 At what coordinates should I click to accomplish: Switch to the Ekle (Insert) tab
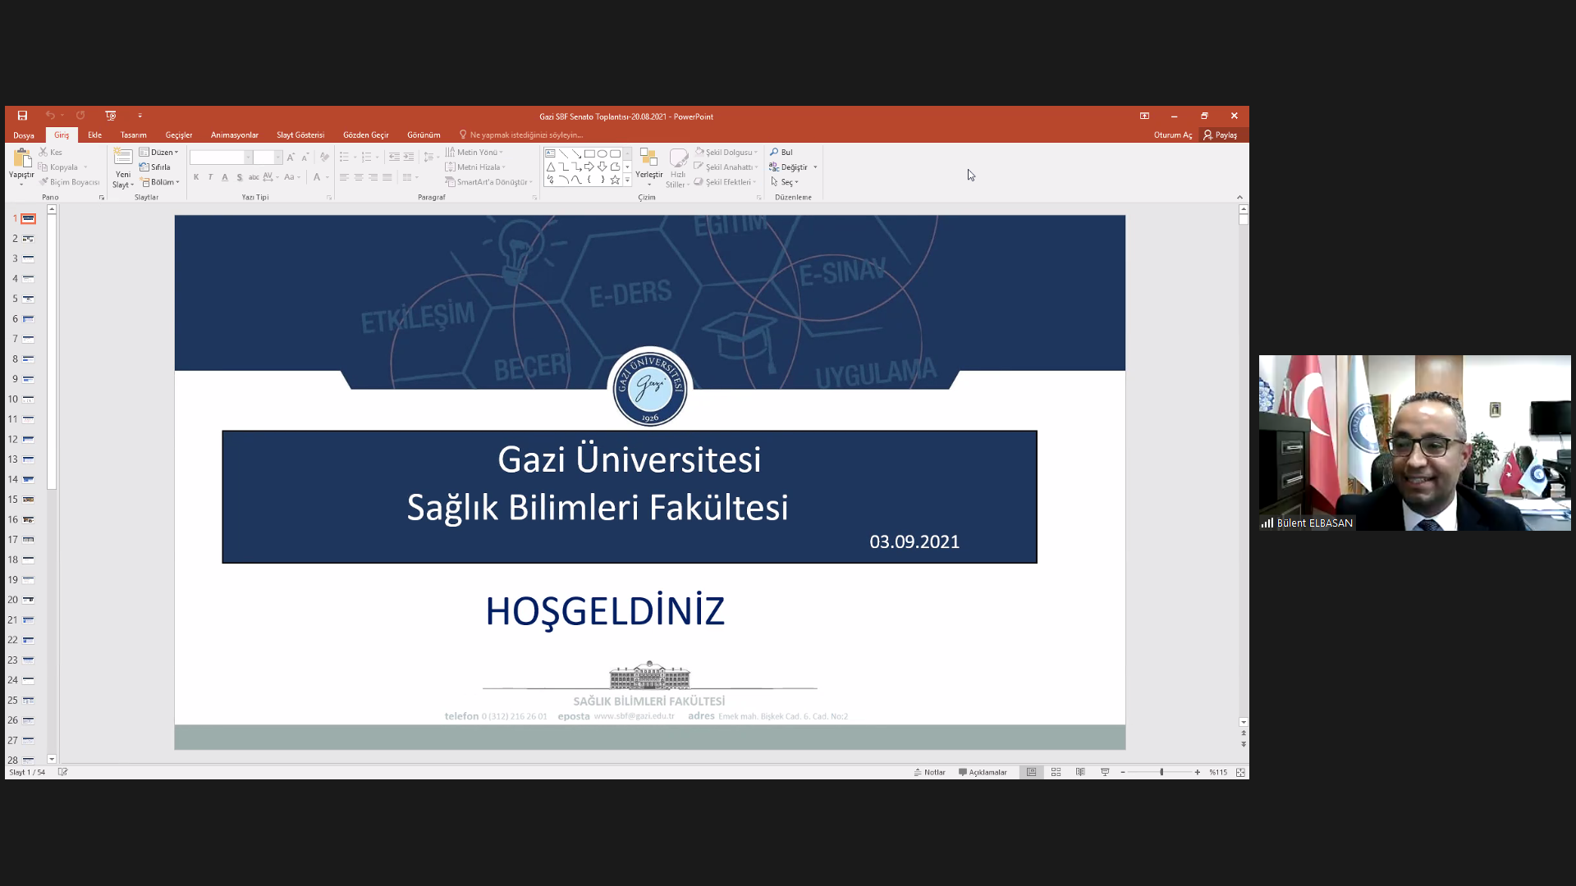click(x=95, y=135)
